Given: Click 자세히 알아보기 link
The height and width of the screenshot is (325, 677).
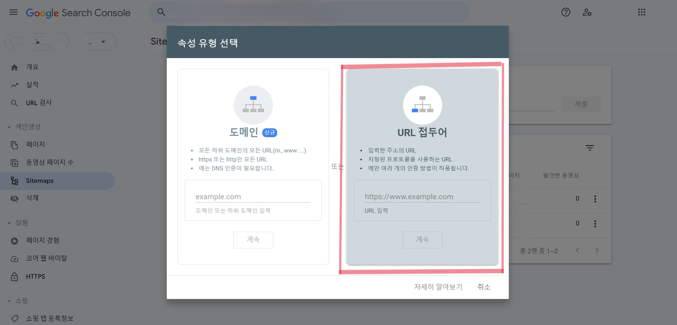Looking at the screenshot, I should click(438, 287).
